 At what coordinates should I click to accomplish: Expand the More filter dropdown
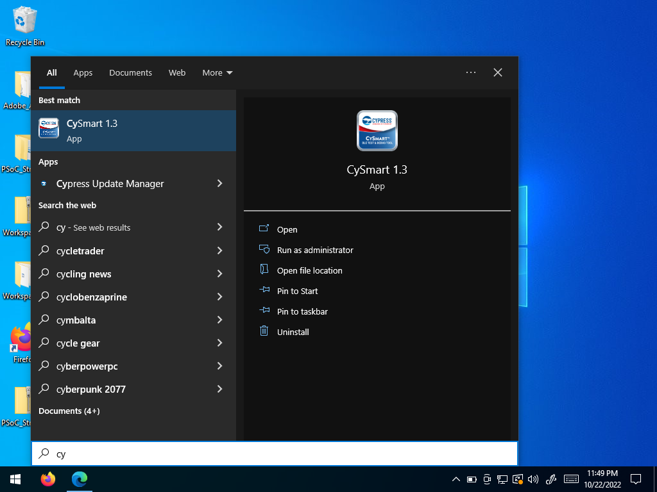click(217, 73)
